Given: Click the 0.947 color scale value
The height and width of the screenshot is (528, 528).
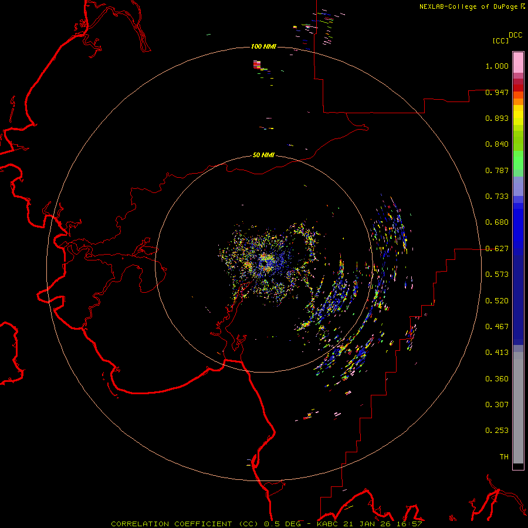Looking at the screenshot, I should coord(497,92).
